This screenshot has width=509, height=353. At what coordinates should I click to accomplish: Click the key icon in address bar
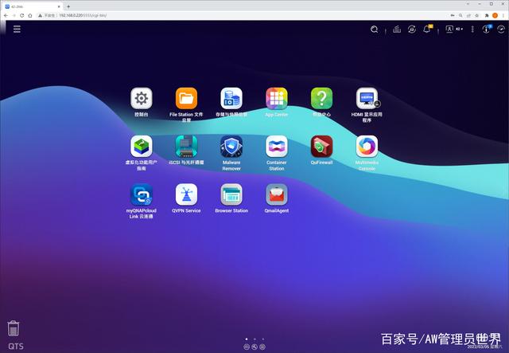coord(453,15)
